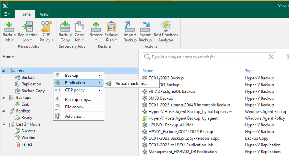289x156 pixels.
Task: Select DC01-2022_ubuntu20045 Immutable Backup job
Action: click(189, 105)
